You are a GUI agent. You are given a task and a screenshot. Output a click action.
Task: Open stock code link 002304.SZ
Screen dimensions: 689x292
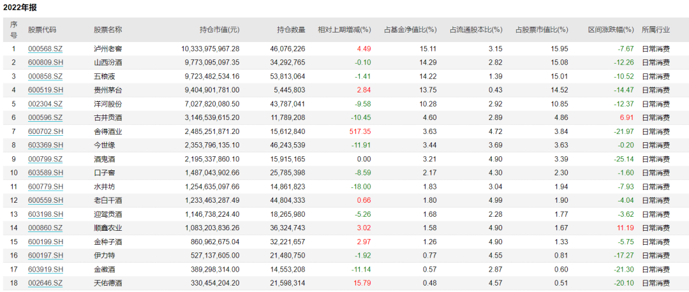pyautogui.click(x=45, y=104)
